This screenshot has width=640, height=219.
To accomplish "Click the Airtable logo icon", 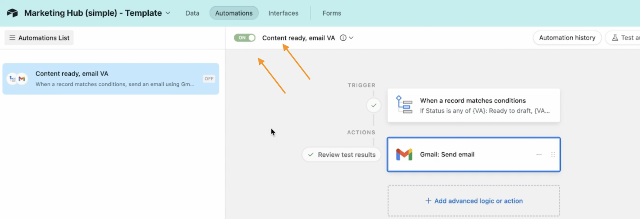I will point(12,13).
